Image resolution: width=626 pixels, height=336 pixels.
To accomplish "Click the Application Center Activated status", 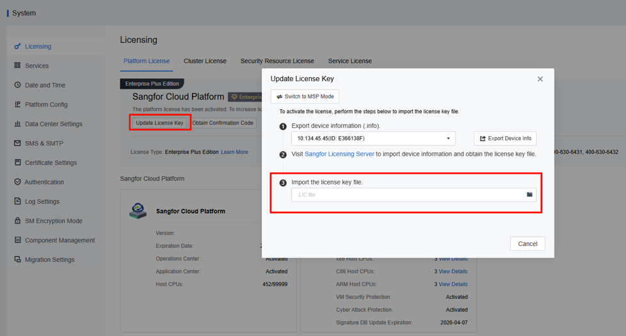I will pyautogui.click(x=277, y=271).
